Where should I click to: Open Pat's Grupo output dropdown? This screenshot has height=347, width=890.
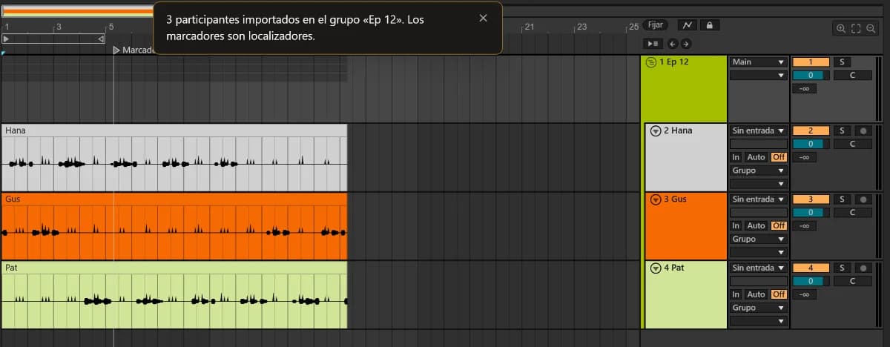tap(758, 308)
